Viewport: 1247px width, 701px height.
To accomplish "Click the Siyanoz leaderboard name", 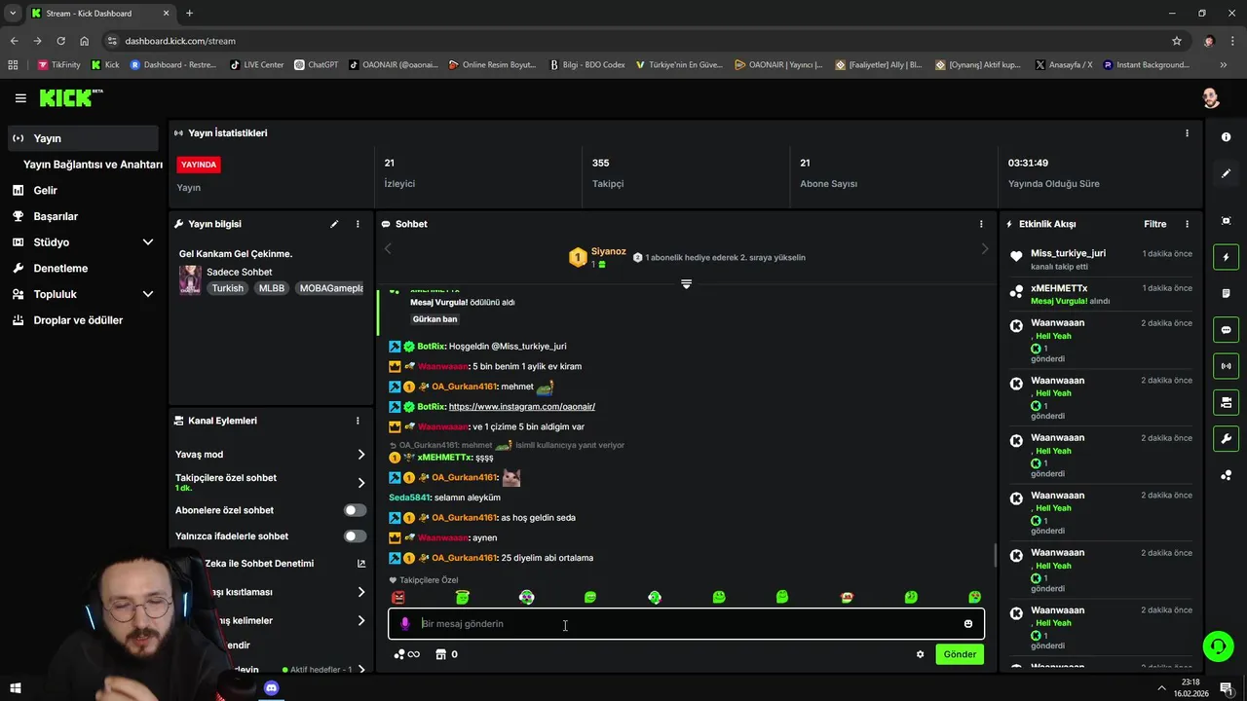I will (x=608, y=251).
